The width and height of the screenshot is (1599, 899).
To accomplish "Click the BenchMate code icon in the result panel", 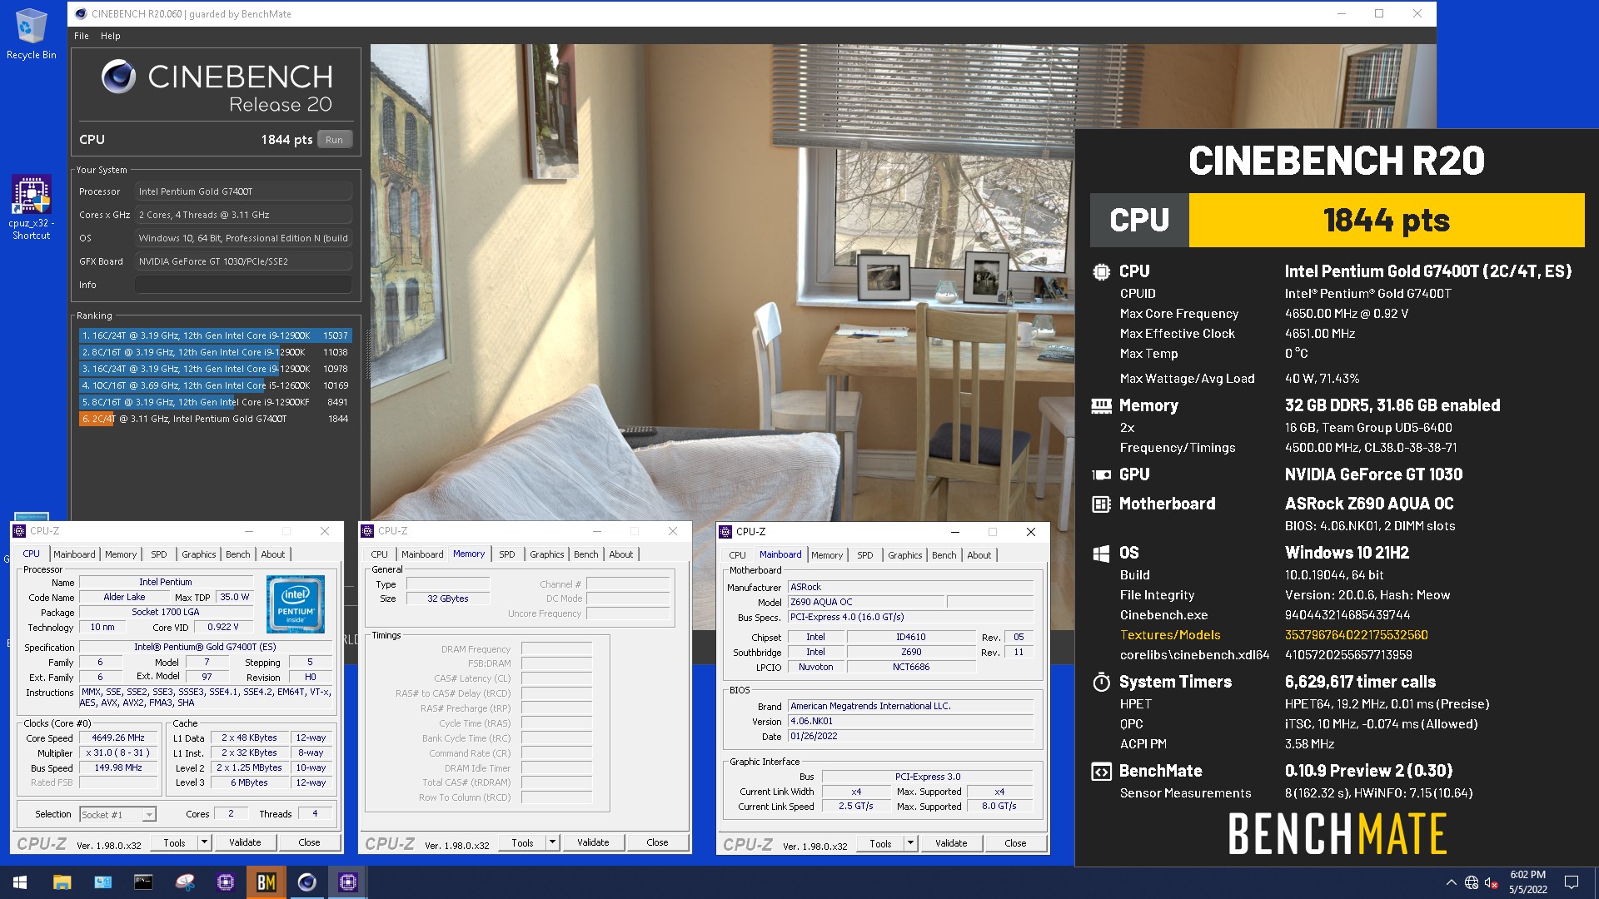I will tap(1101, 771).
